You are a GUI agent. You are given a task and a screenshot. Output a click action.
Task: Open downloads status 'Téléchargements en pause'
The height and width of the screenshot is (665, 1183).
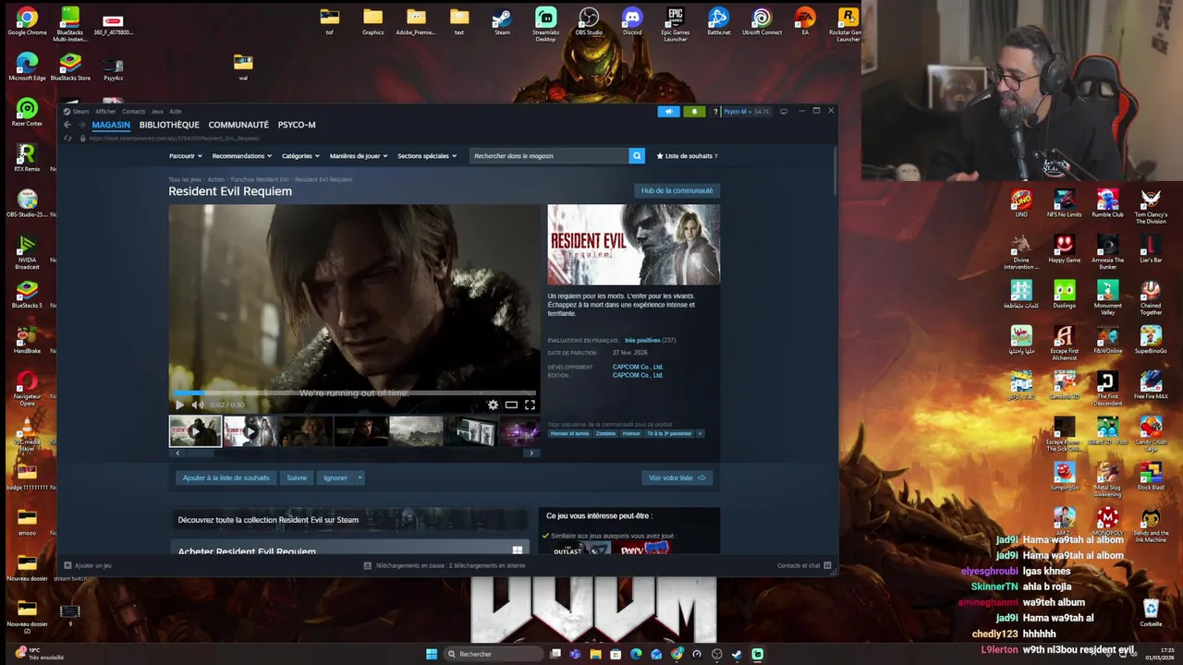click(x=445, y=565)
